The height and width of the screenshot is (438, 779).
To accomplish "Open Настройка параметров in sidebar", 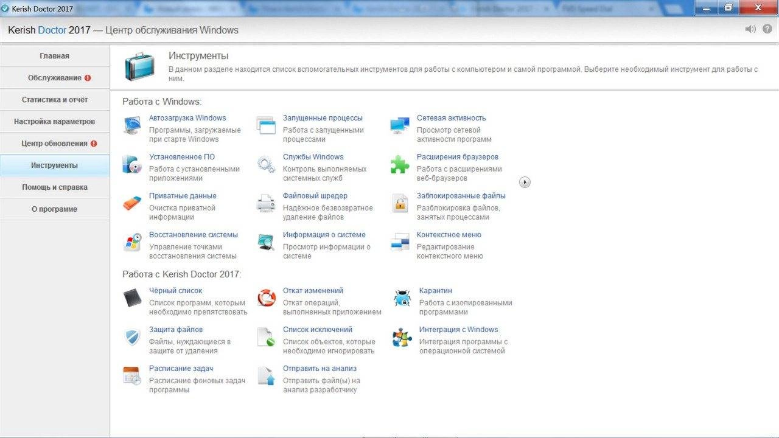I will pyautogui.click(x=55, y=122).
